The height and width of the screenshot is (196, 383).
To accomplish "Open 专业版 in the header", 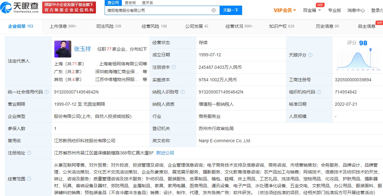I will pos(335,10).
